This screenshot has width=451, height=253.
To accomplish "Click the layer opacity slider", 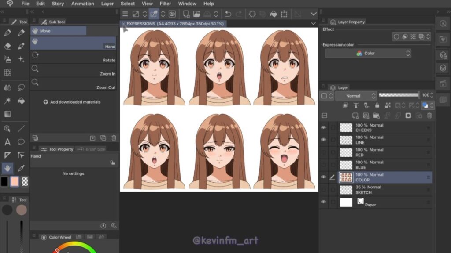I will (x=399, y=95).
